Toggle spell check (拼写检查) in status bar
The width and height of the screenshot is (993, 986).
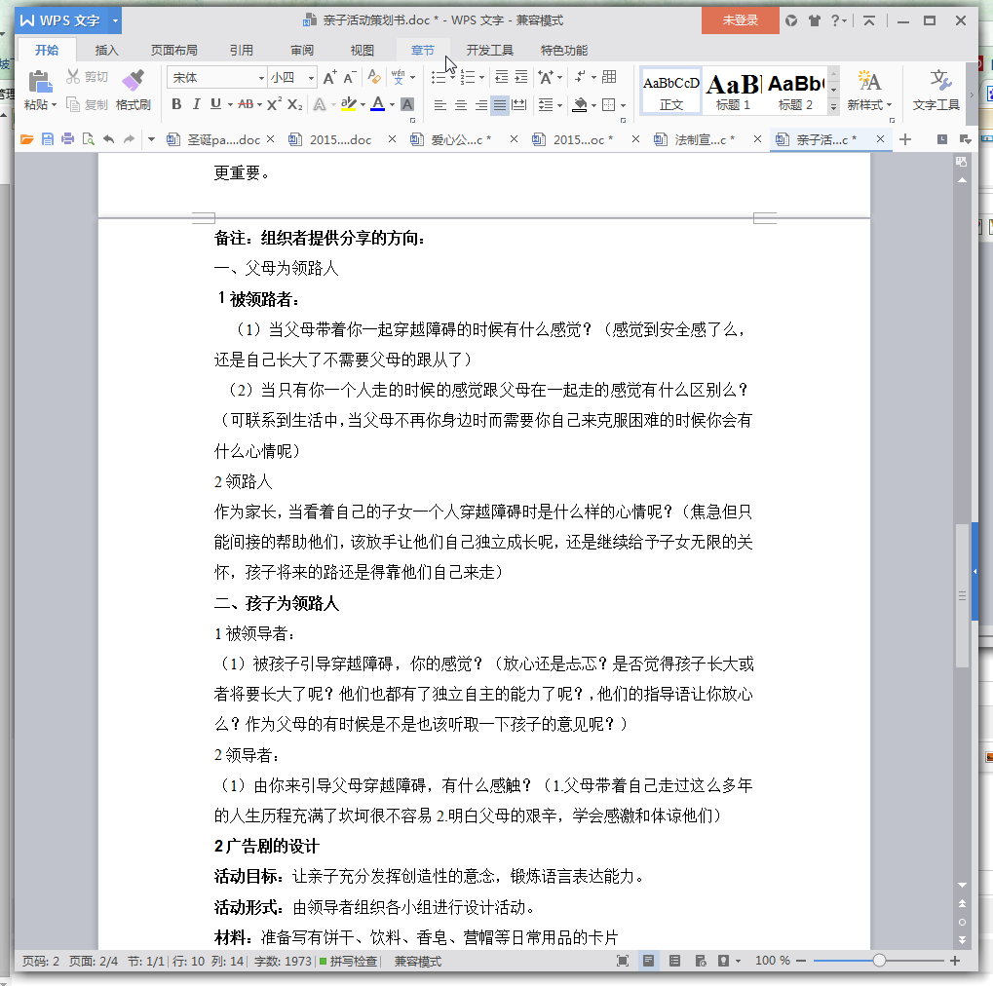[348, 962]
